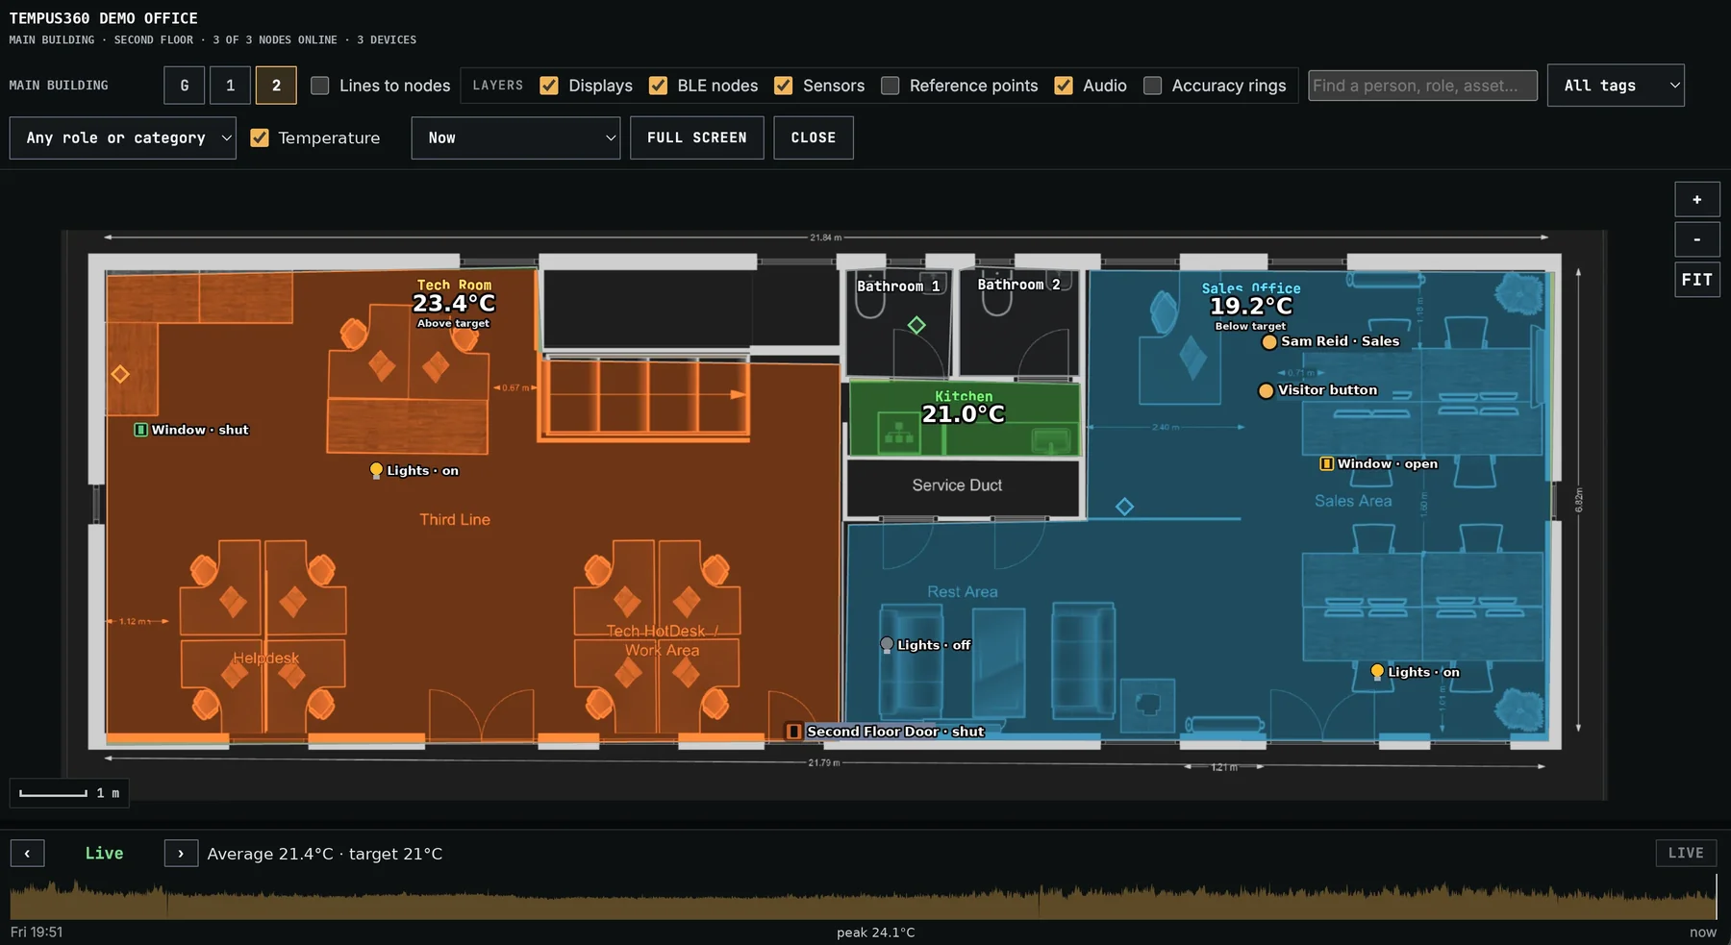Click the Service Duct label
1731x945 pixels.
(x=957, y=485)
